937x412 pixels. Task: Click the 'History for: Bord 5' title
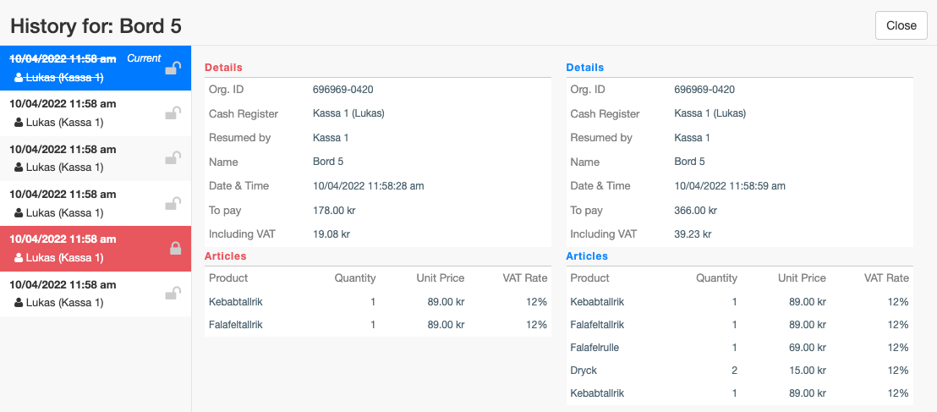pos(96,26)
